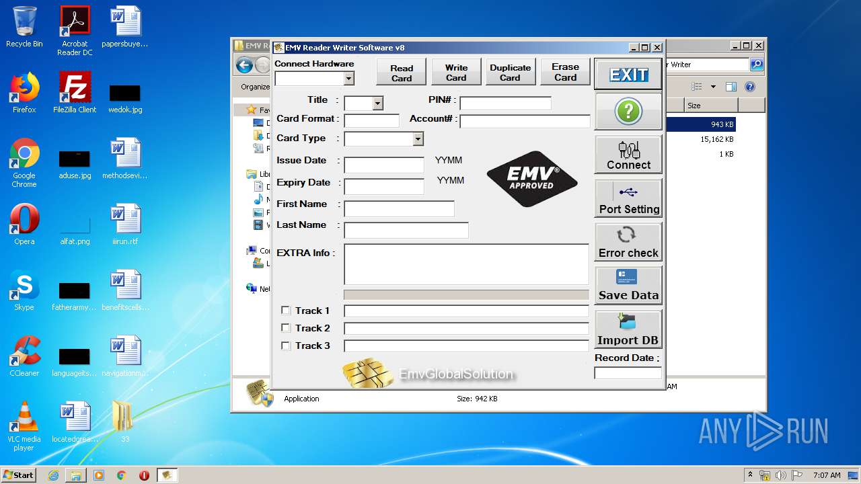
Task: Open Windows Explorer taskbar icon
Action: (x=76, y=475)
